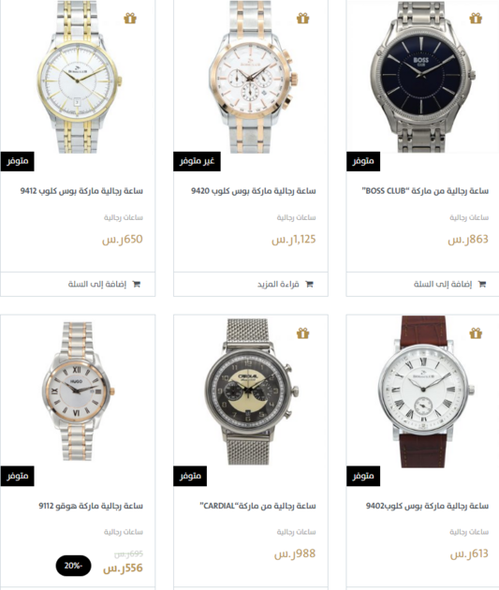Viewport: 499px width, 590px height.
Task: Open Boss Club 9402 watch title link
Action: click(x=427, y=506)
